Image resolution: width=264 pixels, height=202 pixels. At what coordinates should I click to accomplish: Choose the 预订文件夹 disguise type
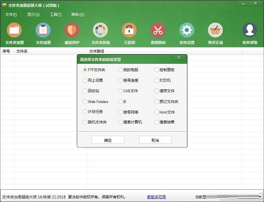[166, 102]
